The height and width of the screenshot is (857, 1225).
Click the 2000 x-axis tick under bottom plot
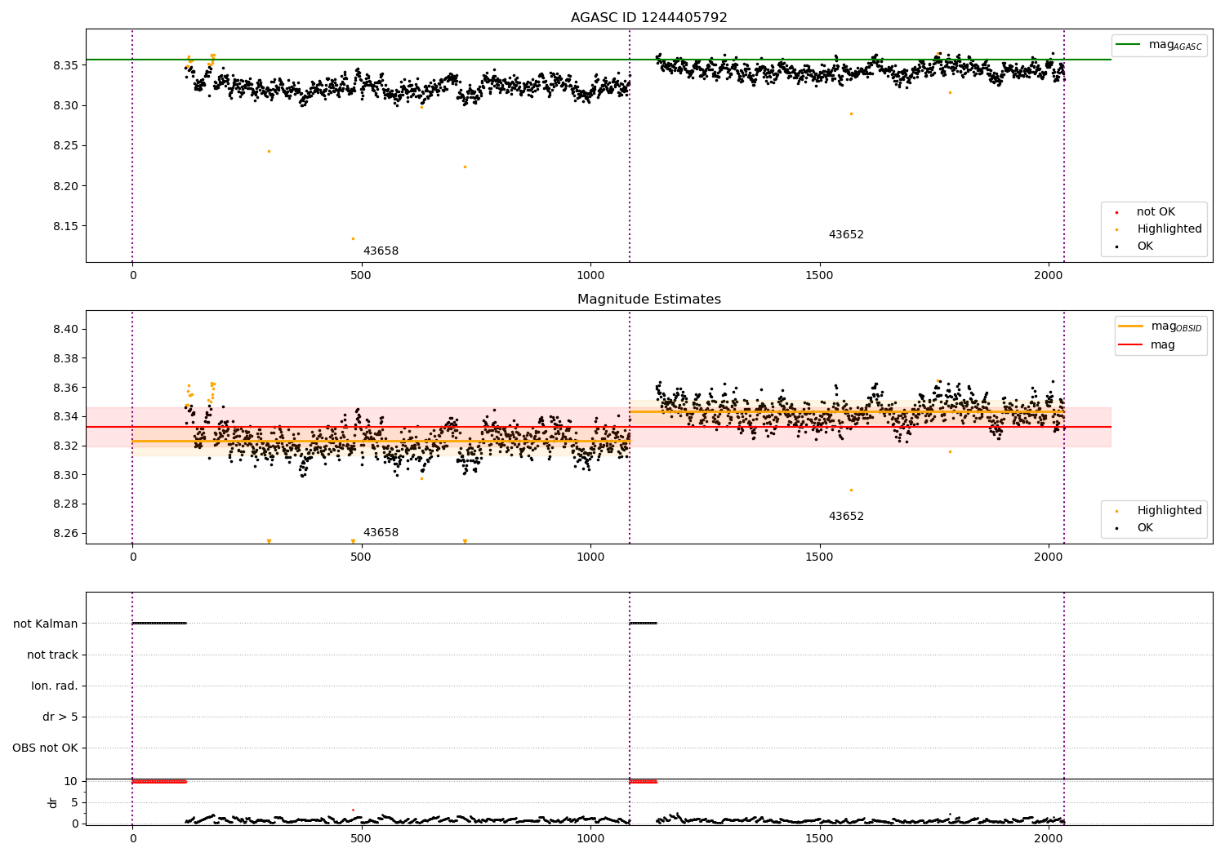coord(1049,838)
